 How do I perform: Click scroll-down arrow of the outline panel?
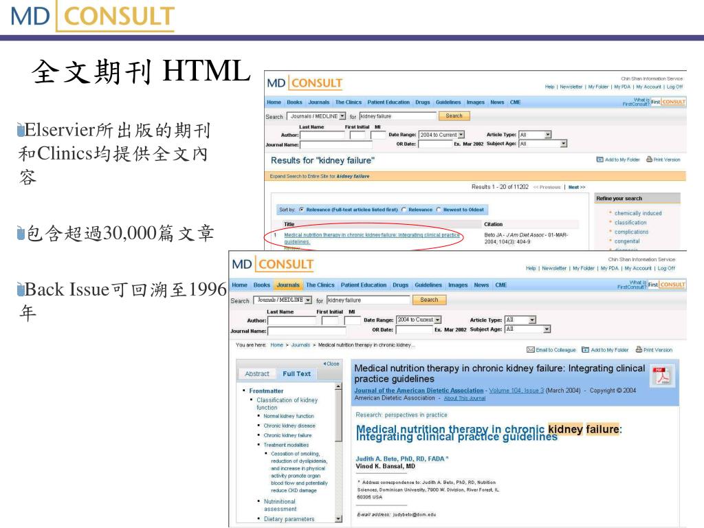tap(338, 519)
